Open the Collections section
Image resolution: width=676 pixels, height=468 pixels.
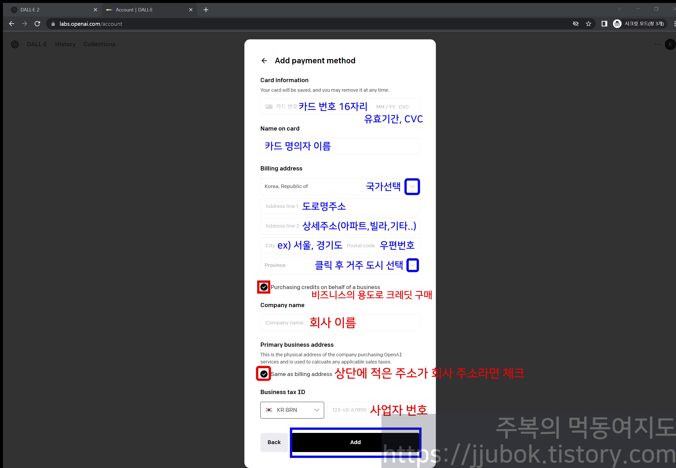point(99,44)
